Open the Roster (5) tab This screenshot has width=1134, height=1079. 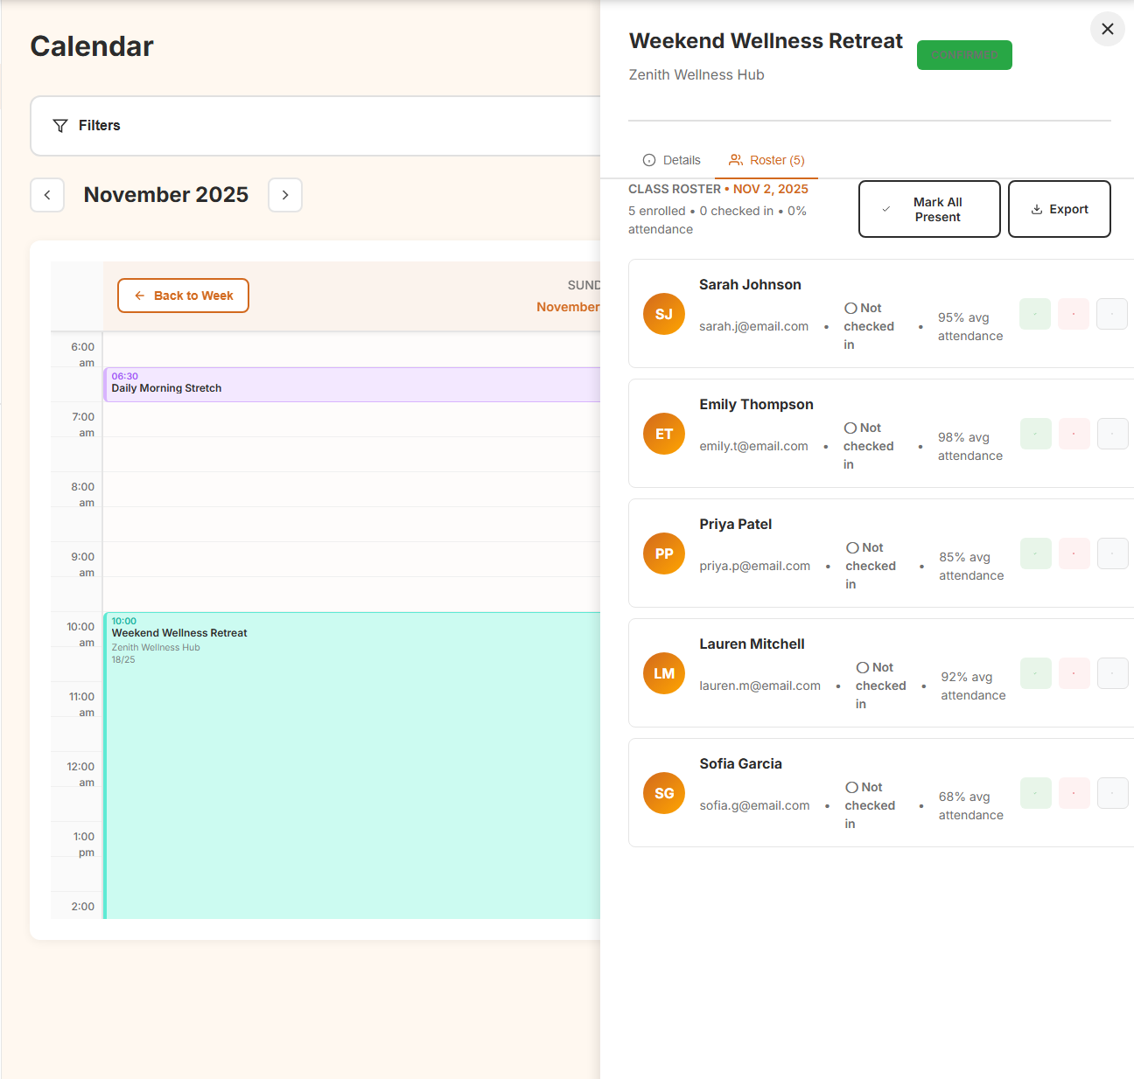[x=766, y=160]
